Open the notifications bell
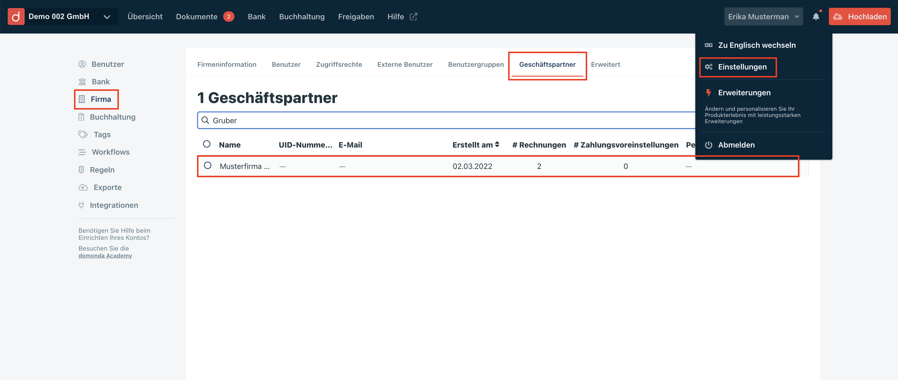 coord(816,16)
